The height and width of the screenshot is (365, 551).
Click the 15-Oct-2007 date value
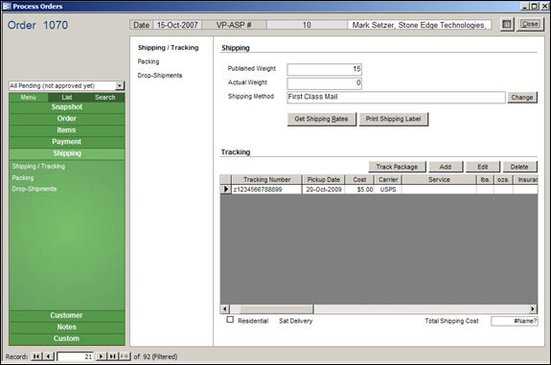coord(177,25)
